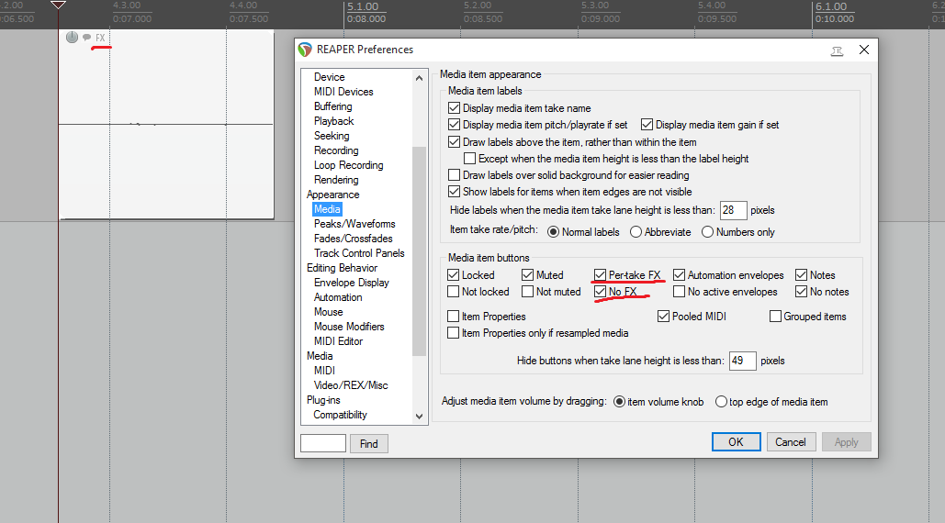Open Envelope Display preferences page

click(x=352, y=283)
